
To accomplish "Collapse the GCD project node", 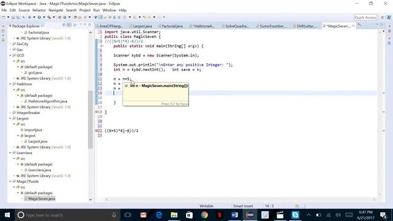I will (10, 55).
